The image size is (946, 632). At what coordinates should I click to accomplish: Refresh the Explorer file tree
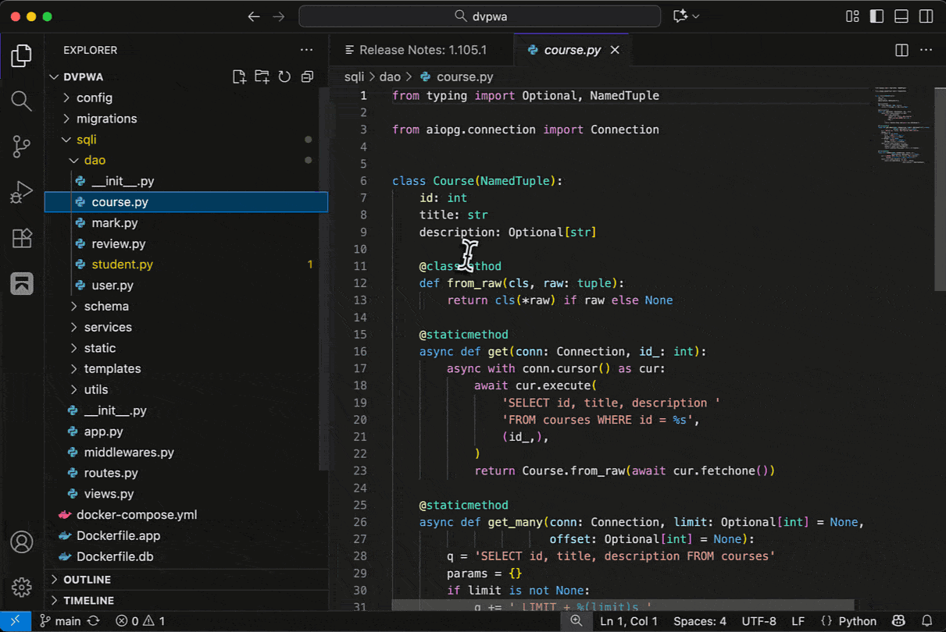pos(284,76)
